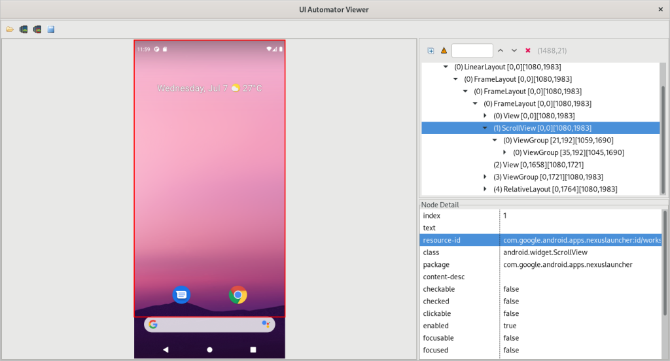This screenshot has width=670, height=361.
Task: Click the Google search bar in phone screenshot
Action: [x=209, y=324]
